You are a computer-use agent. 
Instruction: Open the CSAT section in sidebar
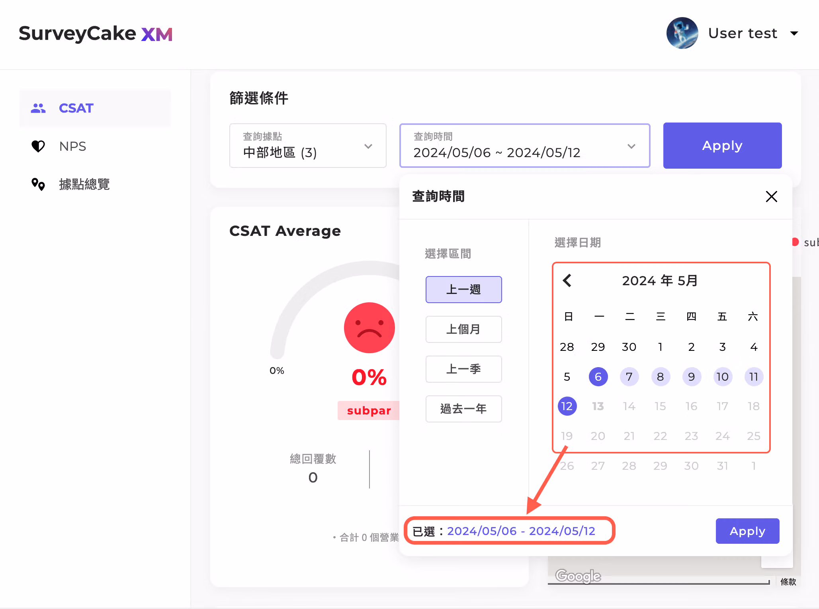click(95, 108)
